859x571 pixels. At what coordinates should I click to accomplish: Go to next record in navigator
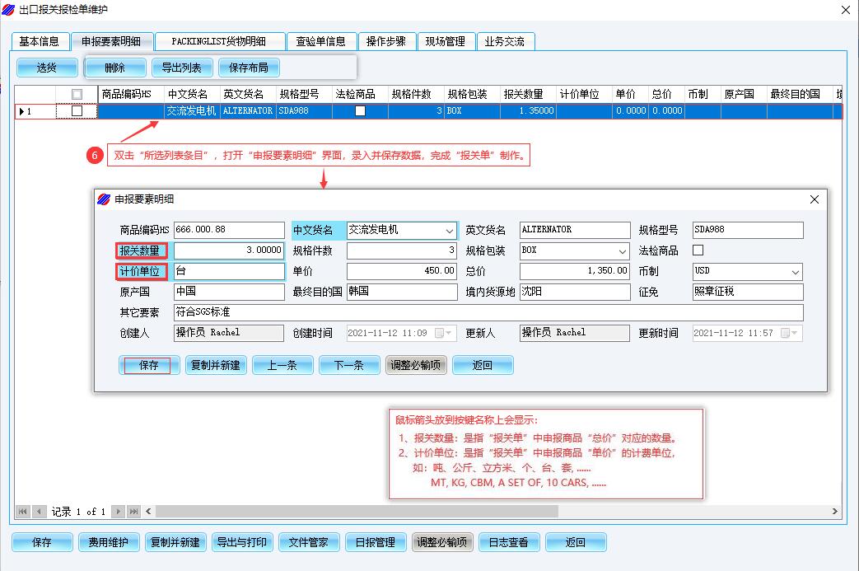click(x=118, y=512)
